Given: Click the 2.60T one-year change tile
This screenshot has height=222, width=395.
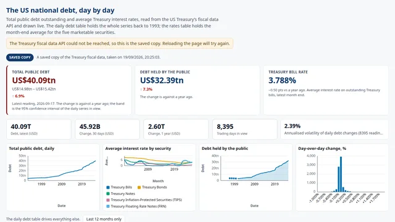Looking at the screenshot, I should click(176, 129).
